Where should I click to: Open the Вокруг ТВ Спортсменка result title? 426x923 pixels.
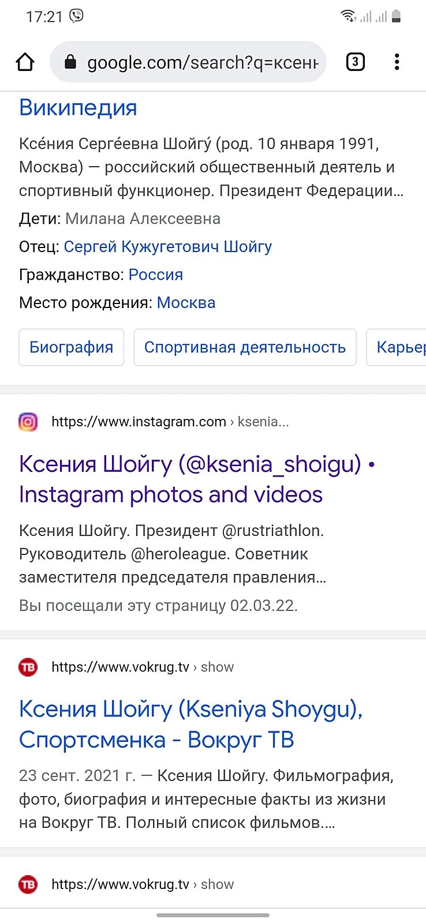(190, 724)
